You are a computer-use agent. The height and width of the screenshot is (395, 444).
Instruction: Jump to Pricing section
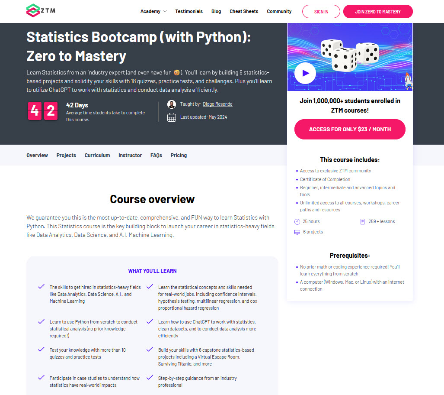pyautogui.click(x=179, y=155)
